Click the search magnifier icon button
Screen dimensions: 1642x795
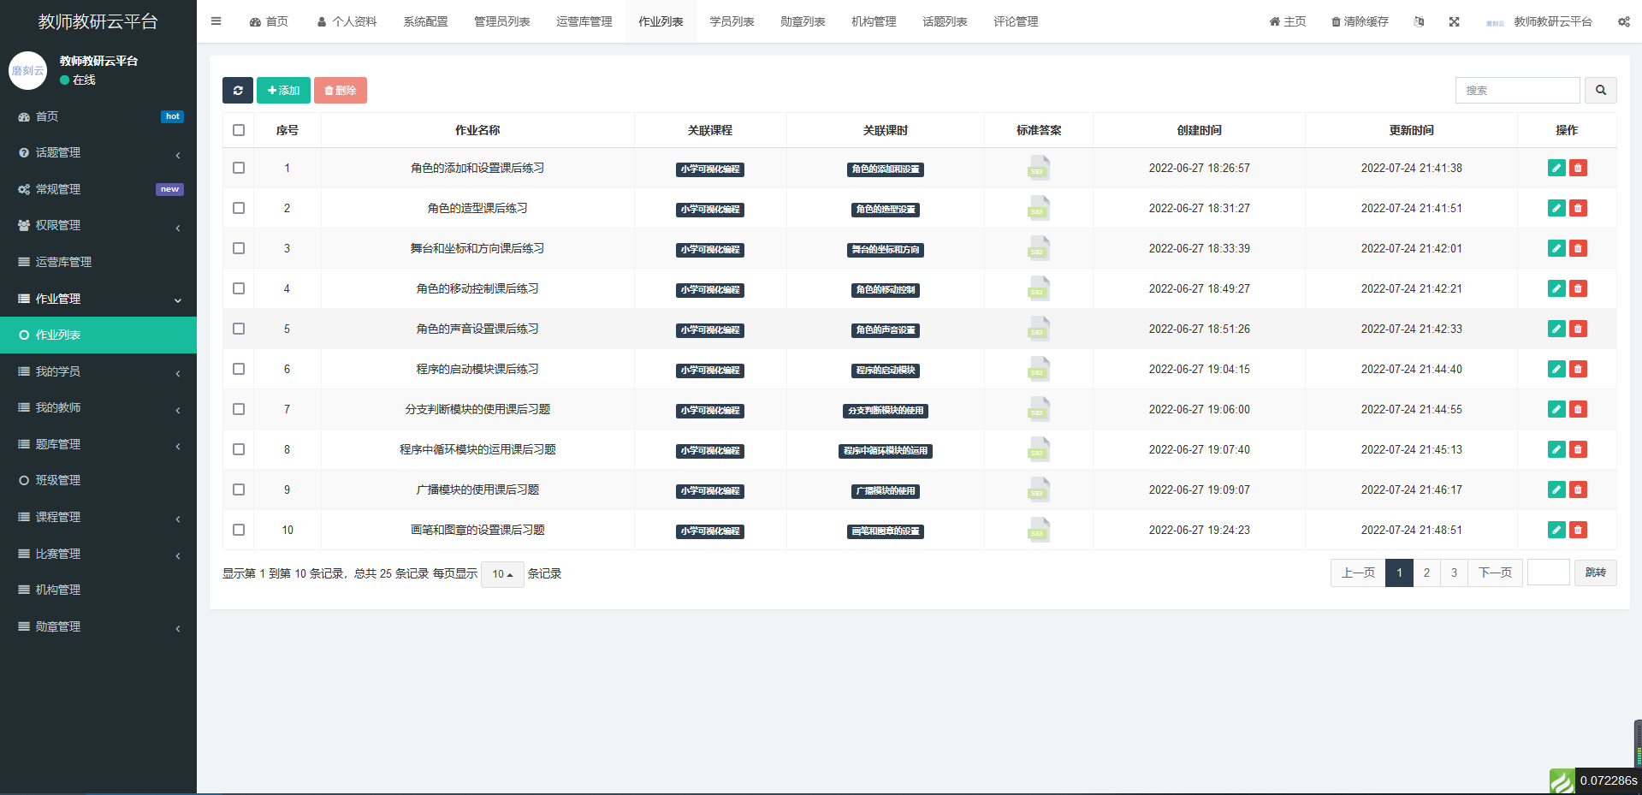1600,91
